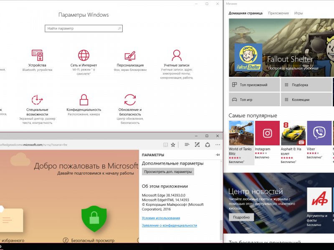This screenshot has width=334, height=250.
Task: Open Коллекции tile in Store
Action: click(x=306, y=100)
